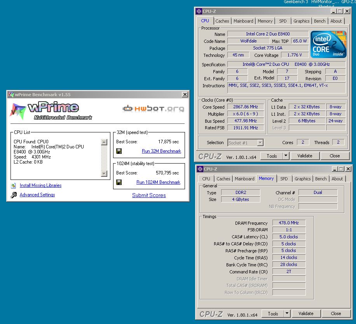The image size is (356, 324).
Task: Click the bottom CPU-Z title bar icon
Action: coord(200,169)
